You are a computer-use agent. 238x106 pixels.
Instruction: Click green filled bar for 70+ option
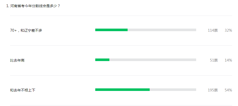click(x=111, y=30)
